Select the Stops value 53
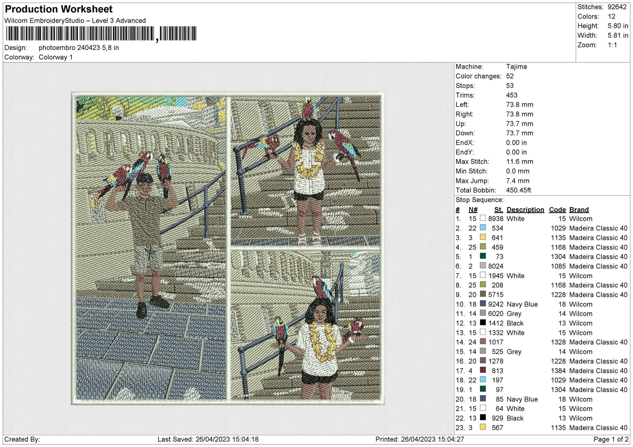 pyautogui.click(x=510, y=86)
